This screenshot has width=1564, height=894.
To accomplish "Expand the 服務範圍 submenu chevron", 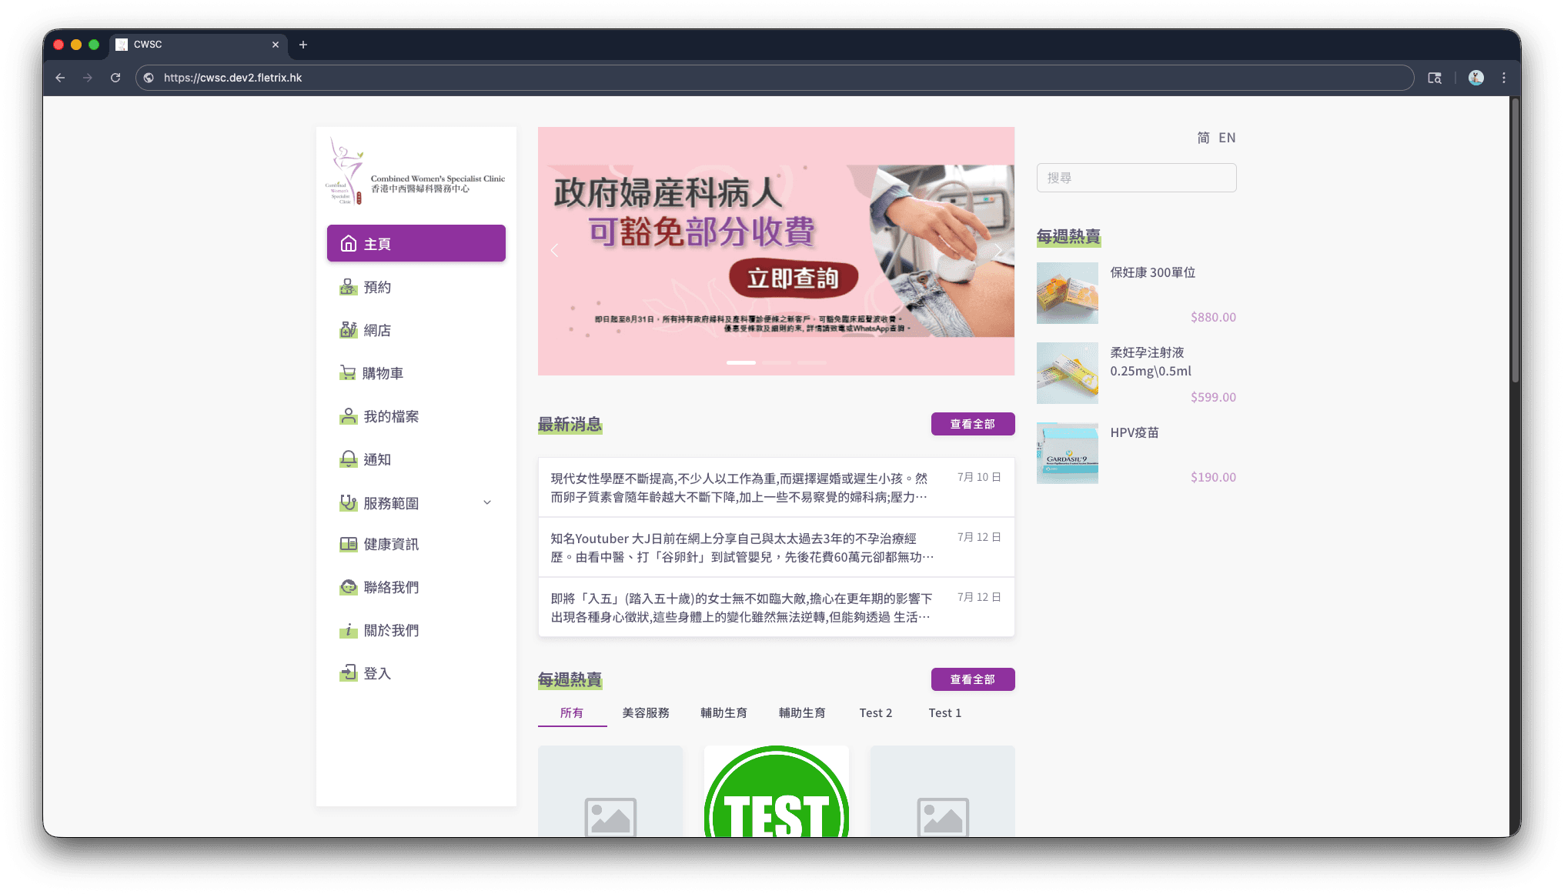I will (x=487, y=502).
